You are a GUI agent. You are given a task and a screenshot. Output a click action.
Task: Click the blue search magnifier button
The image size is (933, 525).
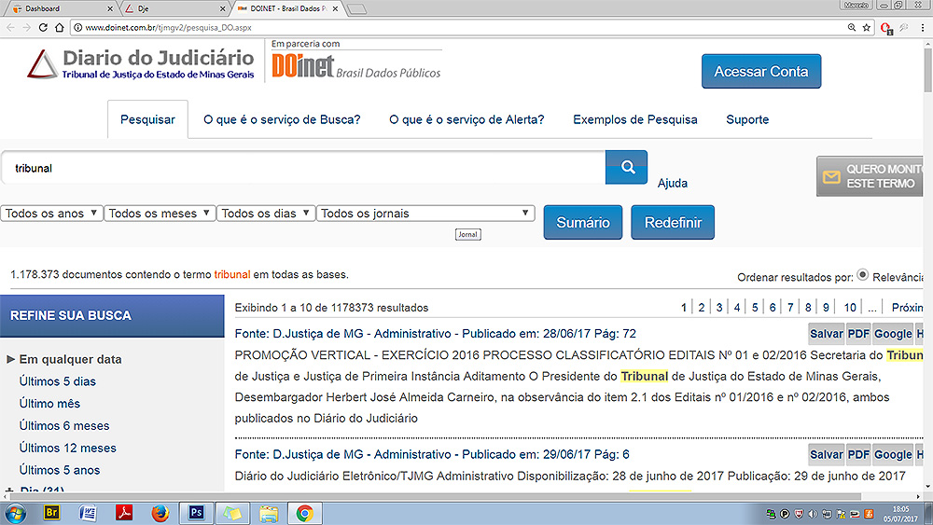tap(626, 167)
